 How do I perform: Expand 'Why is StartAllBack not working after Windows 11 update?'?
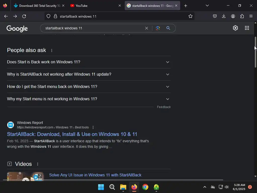89,74
